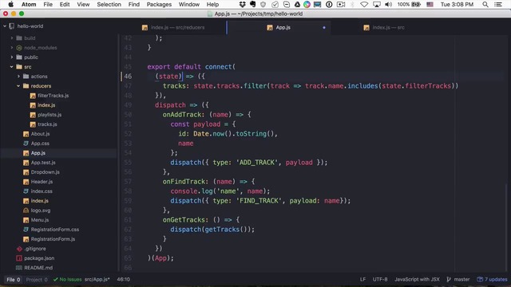Viewport: 511px width, 287px height.
Task: Change LF line ending setting
Action: coord(362,279)
